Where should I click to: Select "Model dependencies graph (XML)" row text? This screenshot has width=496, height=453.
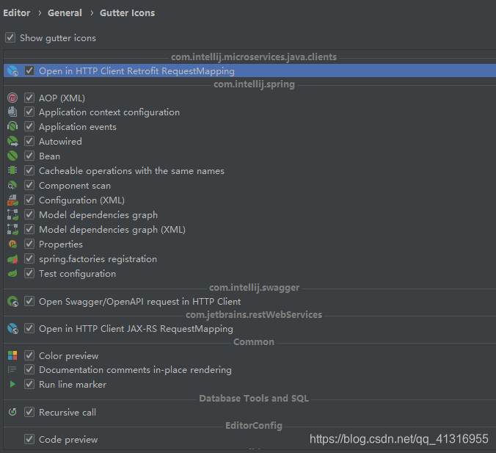point(112,230)
